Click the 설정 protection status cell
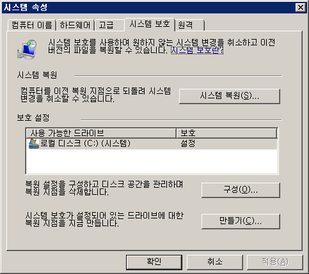The width and height of the screenshot is (309, 274). [188, 144]
